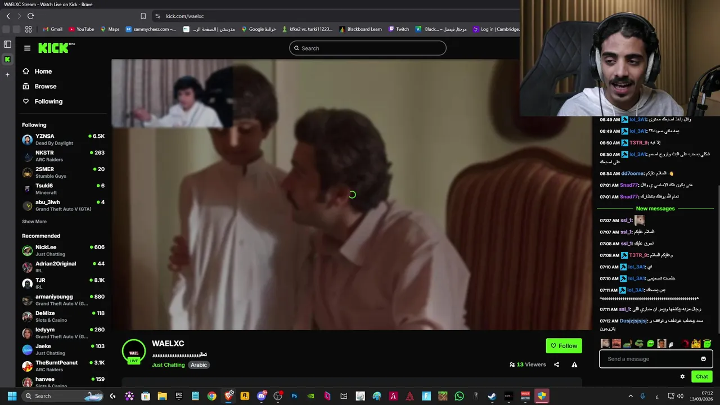Open the taskbar clock and date

tap(702, 396)
